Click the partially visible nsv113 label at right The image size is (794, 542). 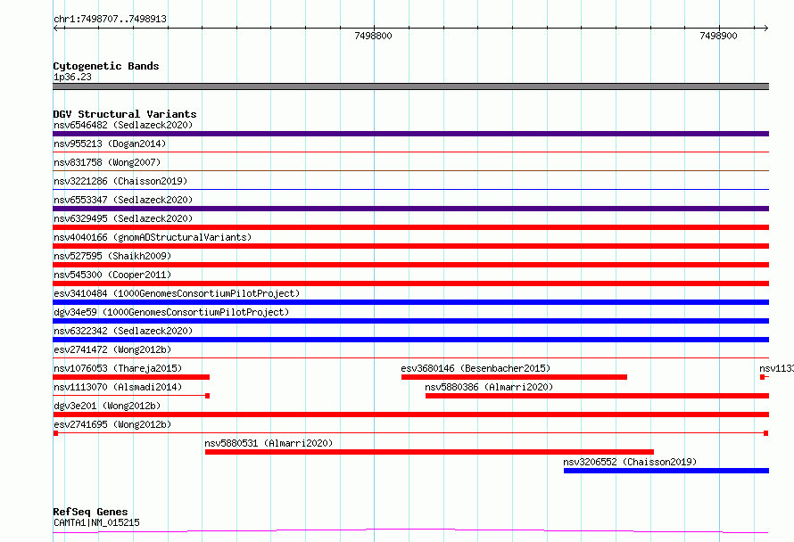coord(776,368)
